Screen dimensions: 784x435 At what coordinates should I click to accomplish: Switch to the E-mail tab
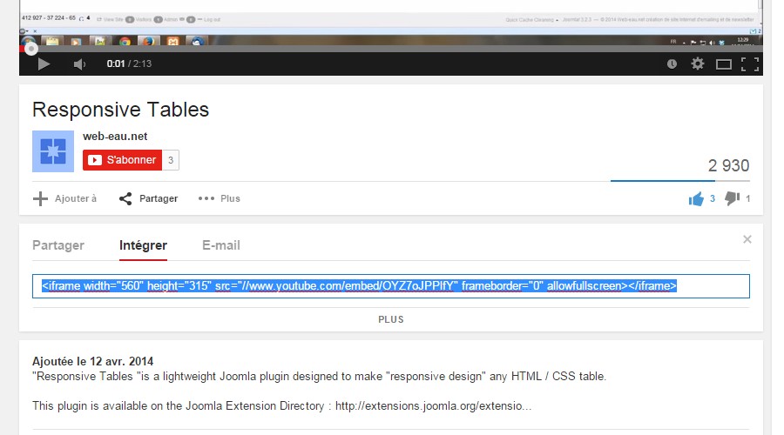(221, 245)
